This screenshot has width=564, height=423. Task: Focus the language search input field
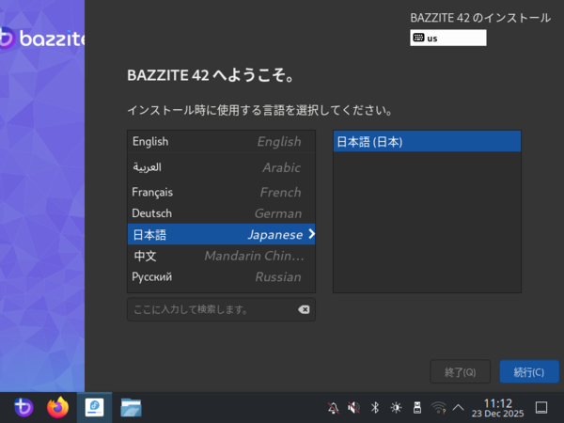click(x=221, y=309)
